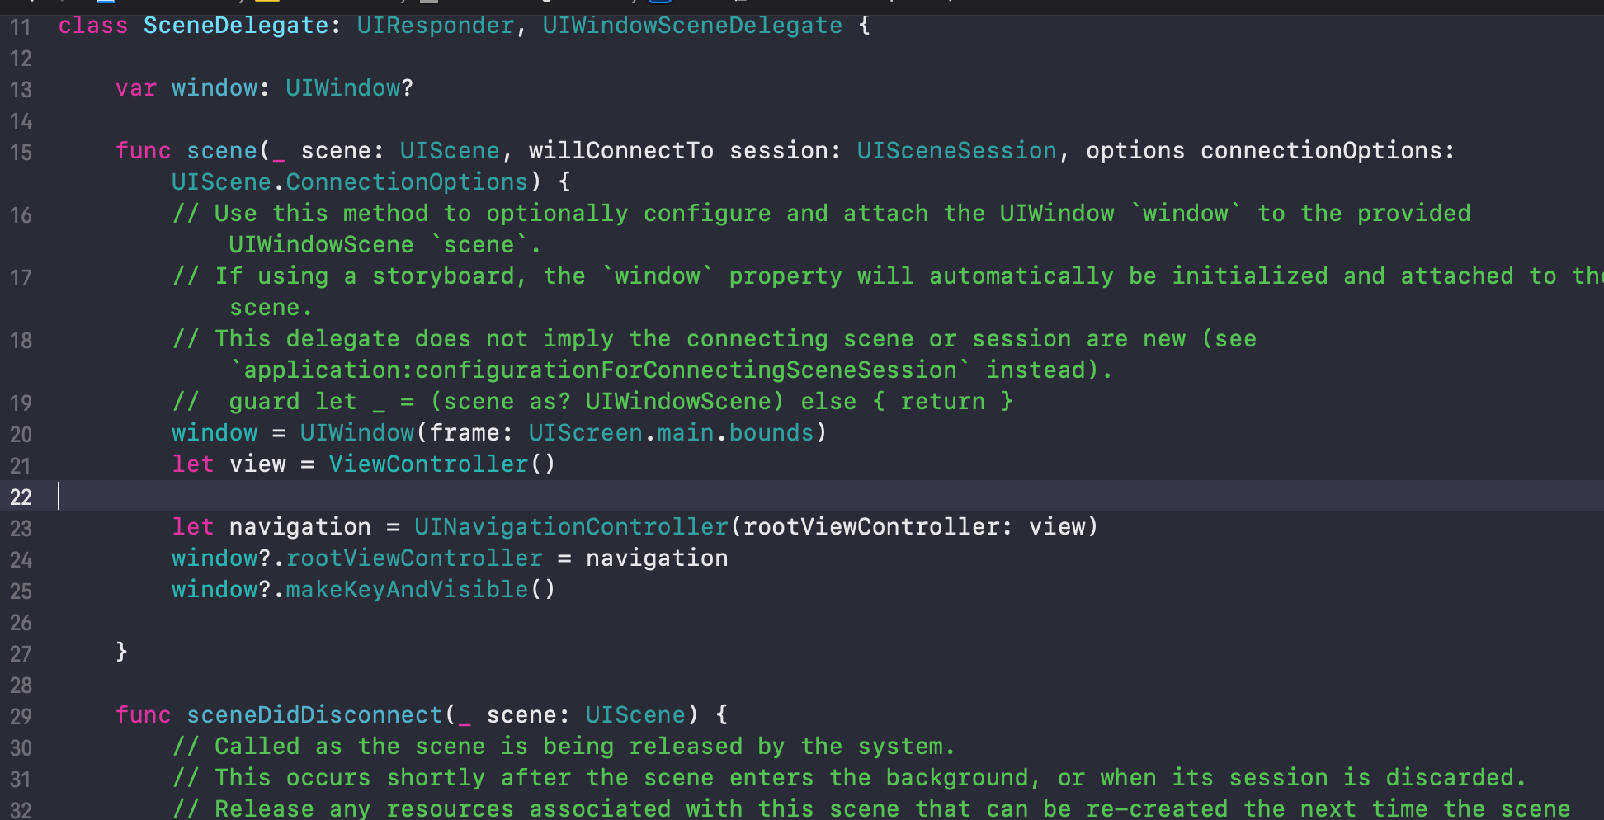Click the 'var' keyword on line 13
The width and height of the screenshot is (1604, 820).
136,88
